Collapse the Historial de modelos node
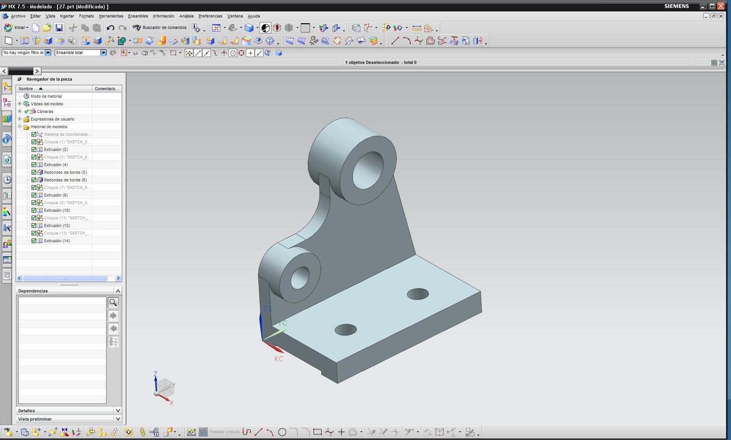 20,127
